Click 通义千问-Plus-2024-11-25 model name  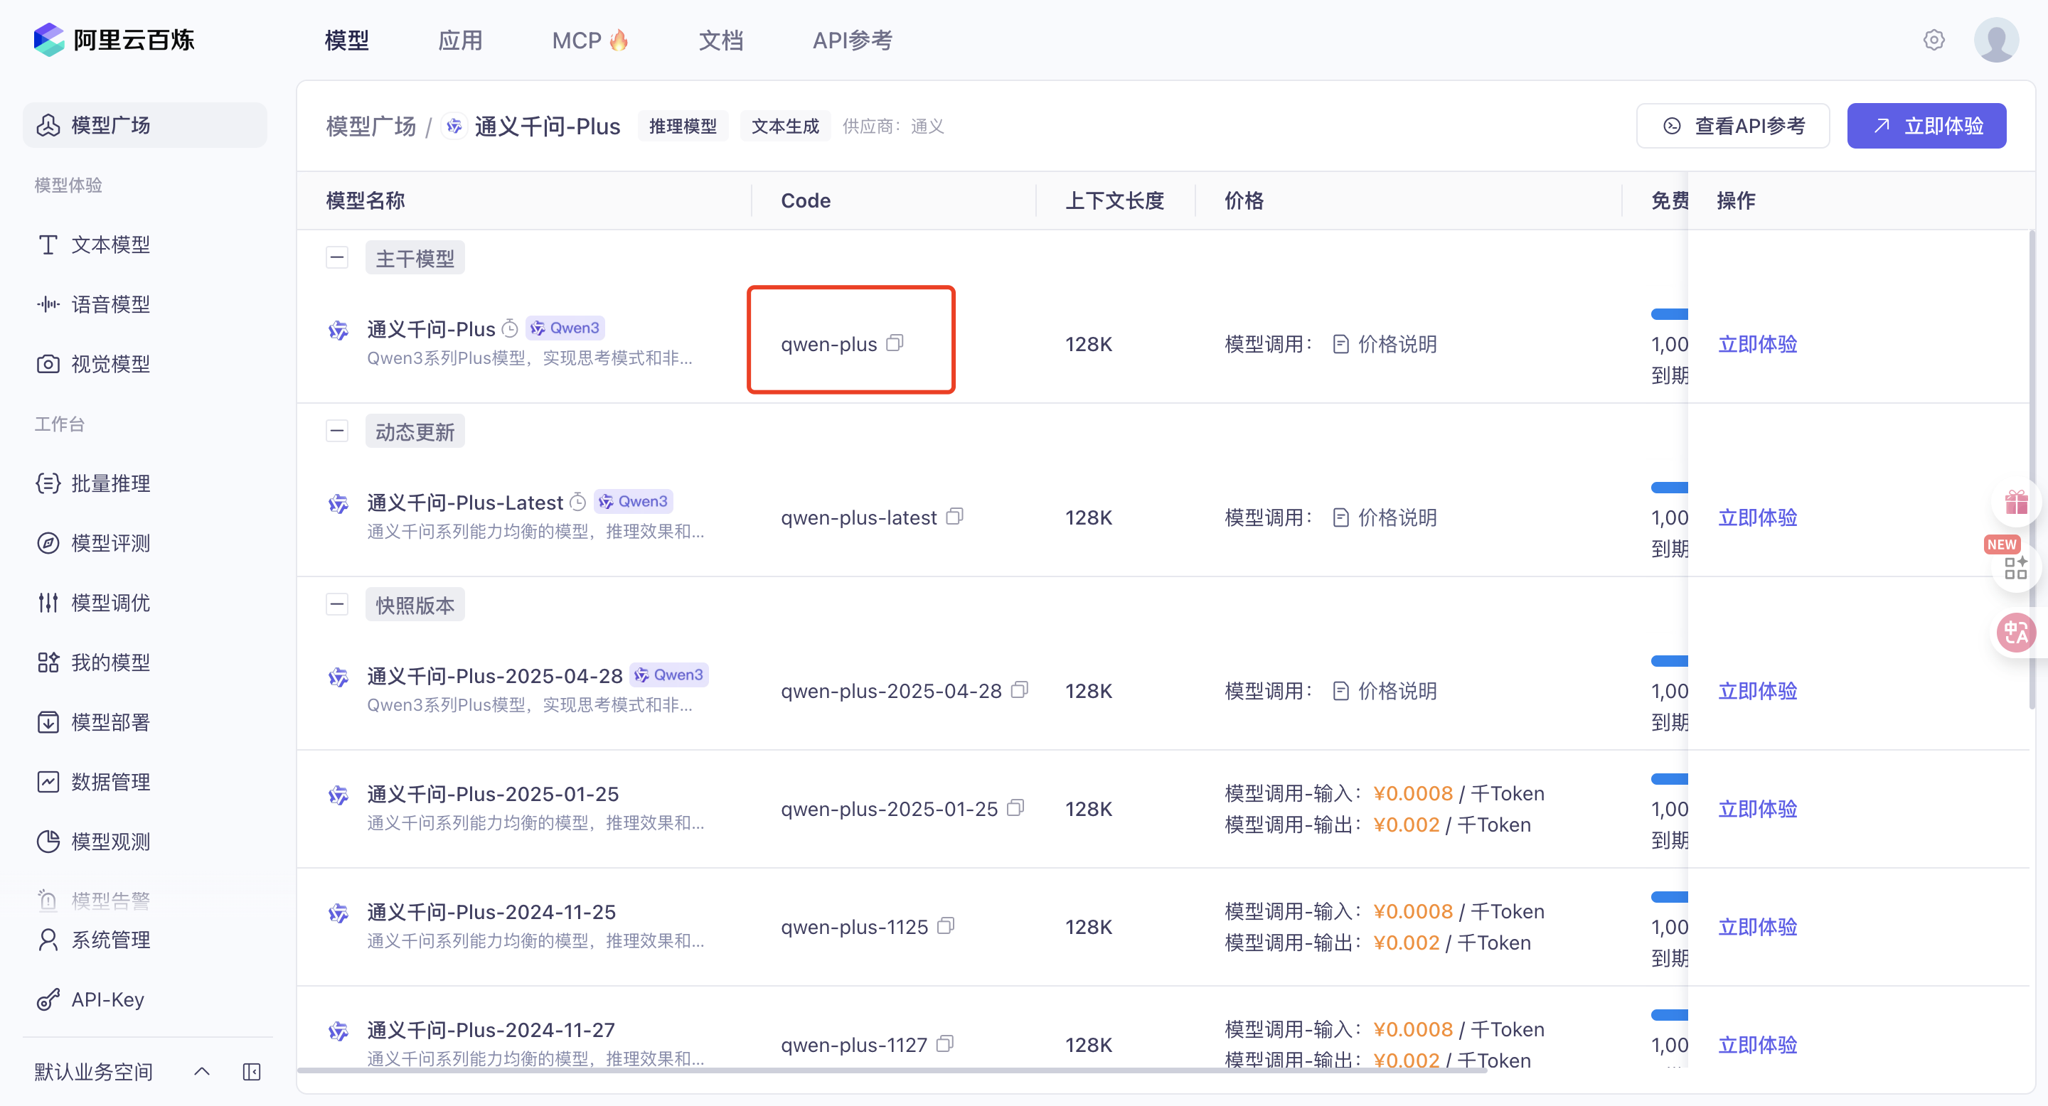pyautogui.click(x=491, y=911)
